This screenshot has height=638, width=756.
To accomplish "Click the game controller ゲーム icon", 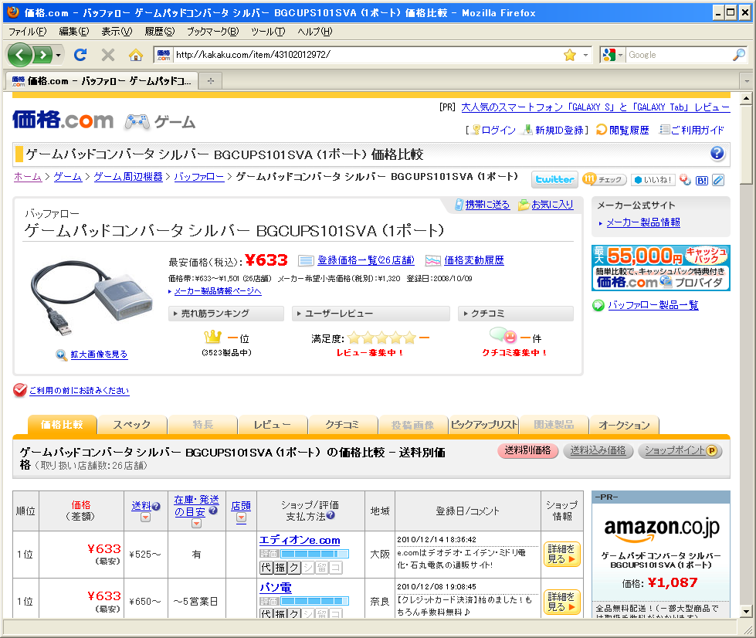I will coord(137,121).
